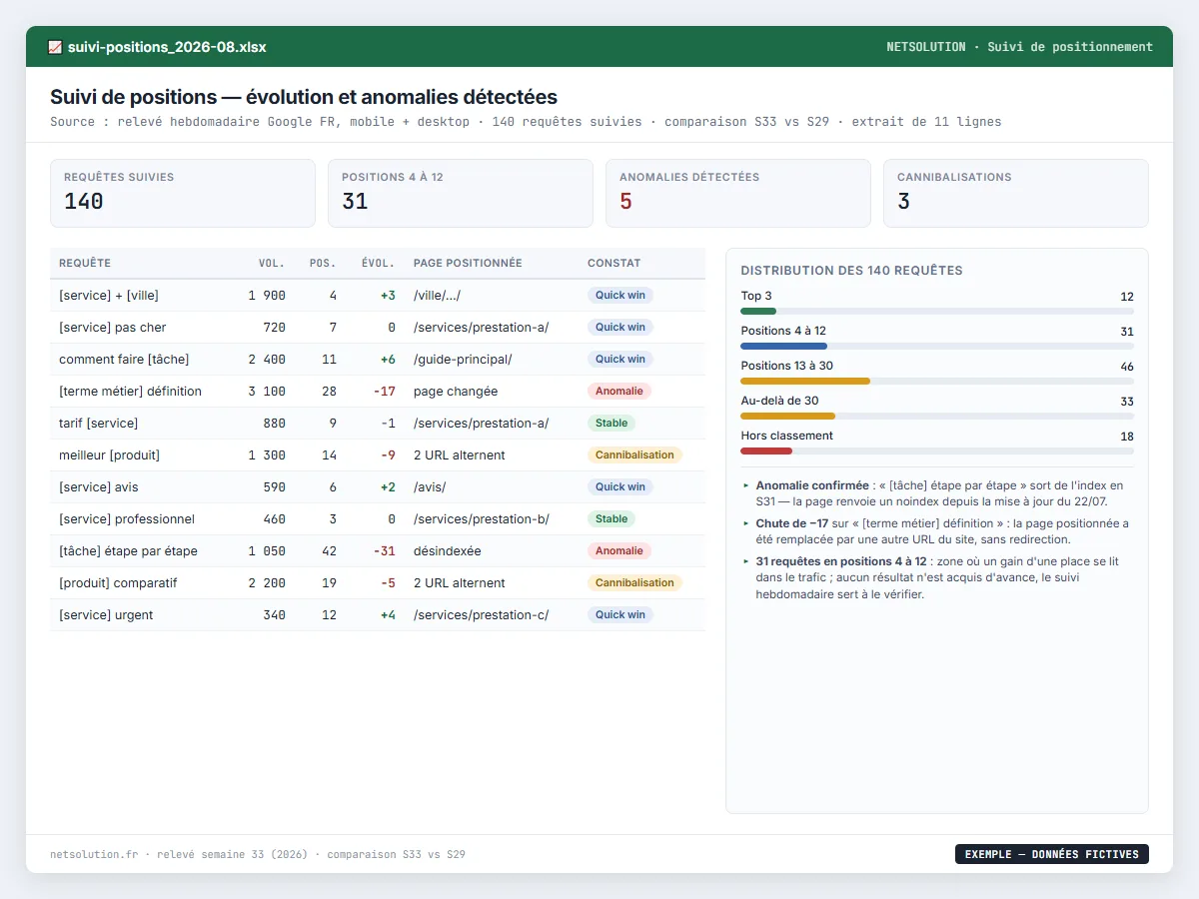
Task: Click the Au-delà de 30 distribution bar
Action: 787,416
